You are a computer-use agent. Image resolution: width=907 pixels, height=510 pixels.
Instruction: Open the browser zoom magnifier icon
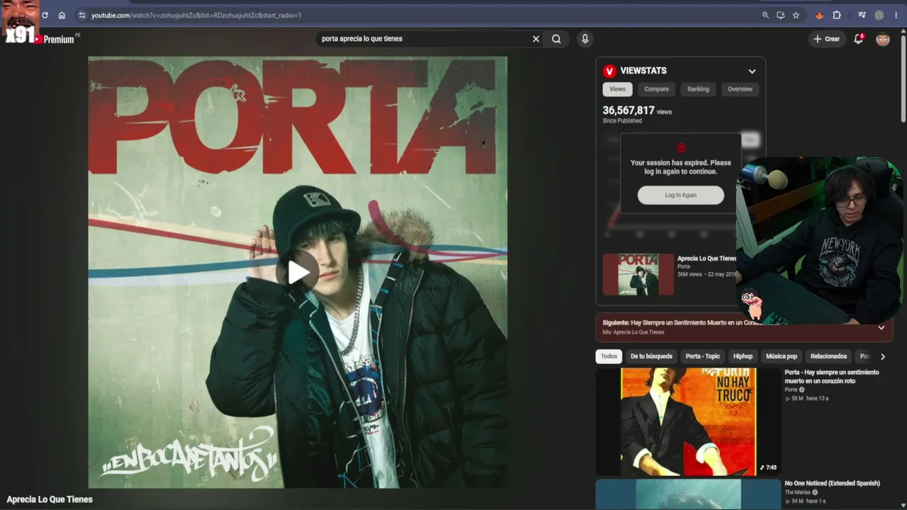click(x=765, y=15)
